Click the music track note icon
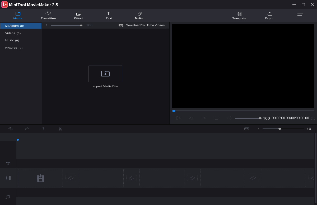317x205 pixels. (8, 197)
